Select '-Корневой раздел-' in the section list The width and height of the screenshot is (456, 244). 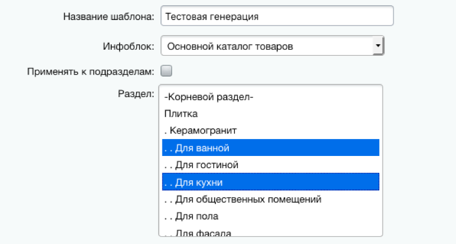point(209,97)
